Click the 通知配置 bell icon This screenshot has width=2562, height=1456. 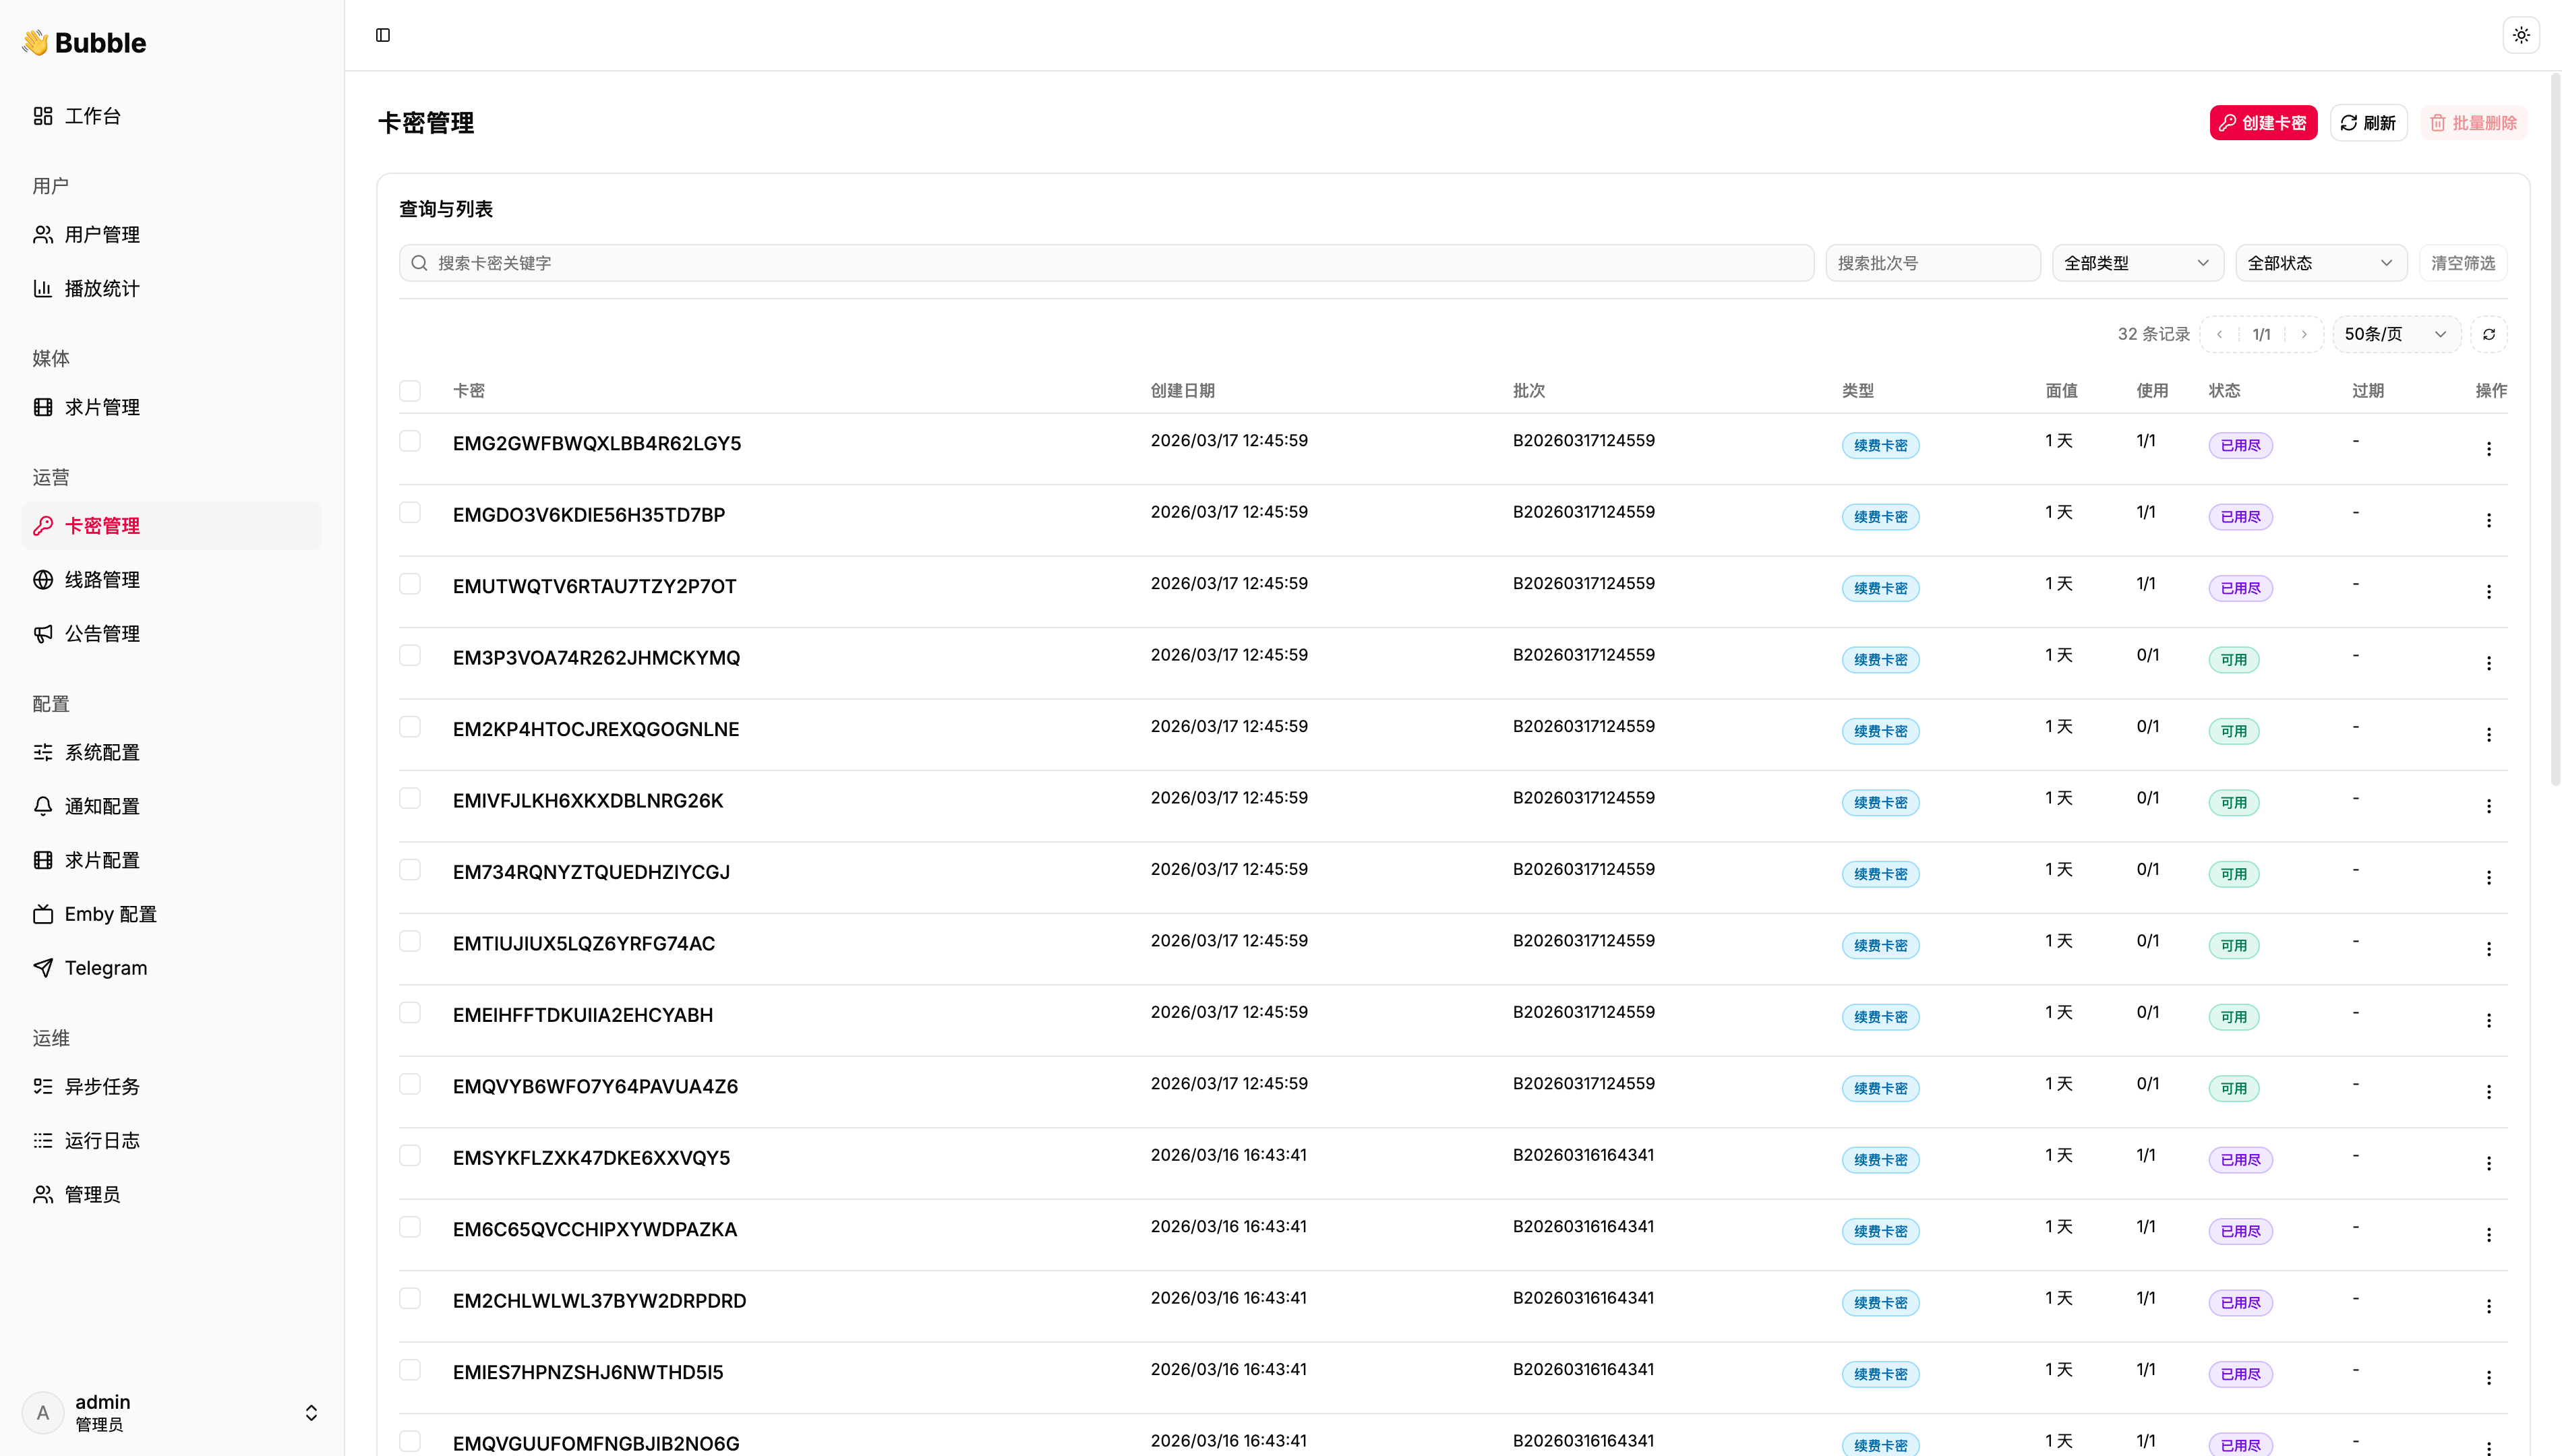click(43, 805)
